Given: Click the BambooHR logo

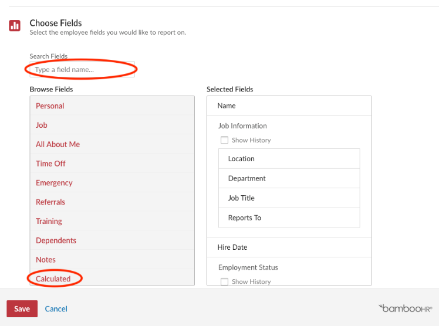Looking at the screenshot, I should pyautogui.click(x=406, y=308).
